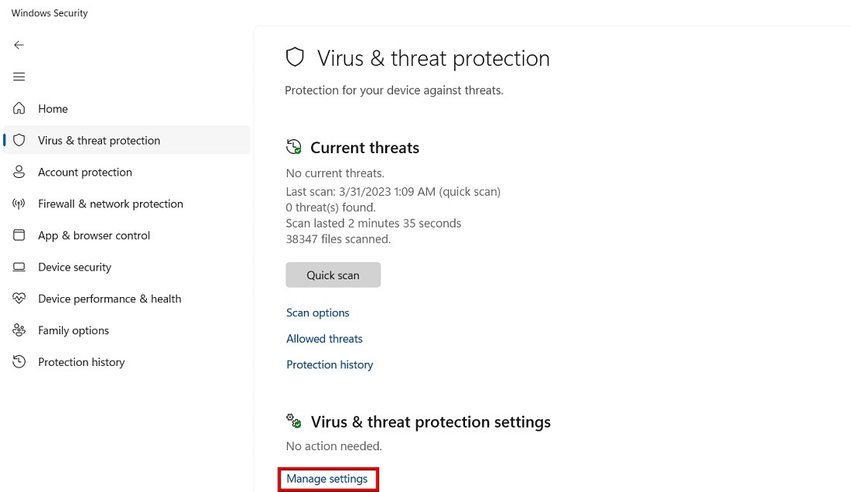Image resolution: width=851 pixels, height=492 pixels.
Task: Click the Device security laptop icon
Action: (x=19, y=267)
